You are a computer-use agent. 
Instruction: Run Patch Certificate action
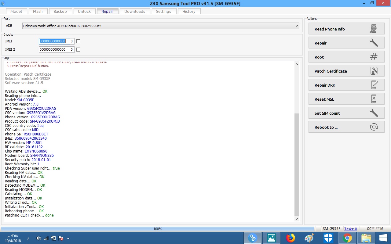coord(346,71)
